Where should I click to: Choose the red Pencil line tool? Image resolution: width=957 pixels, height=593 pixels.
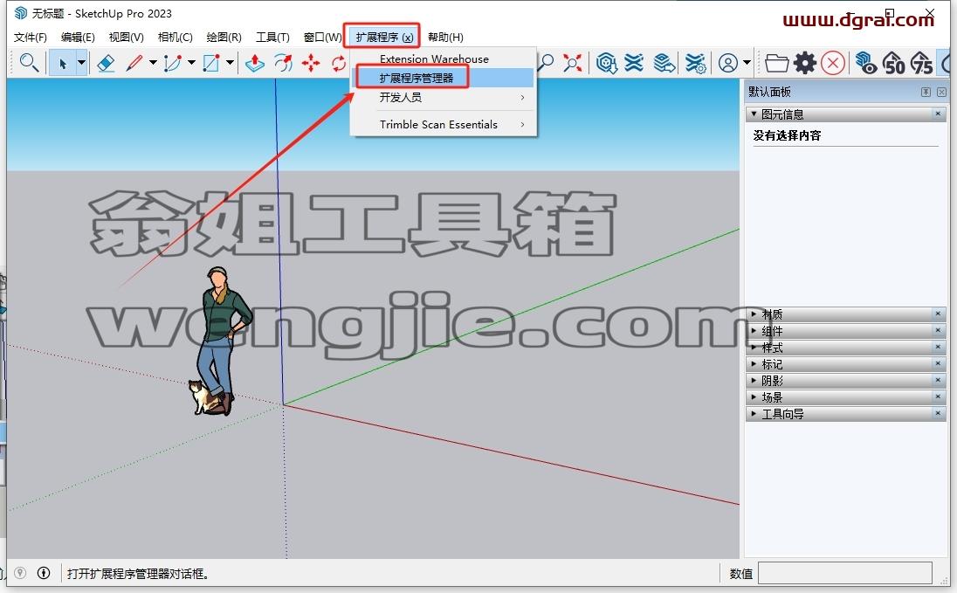tap(134, 63)
